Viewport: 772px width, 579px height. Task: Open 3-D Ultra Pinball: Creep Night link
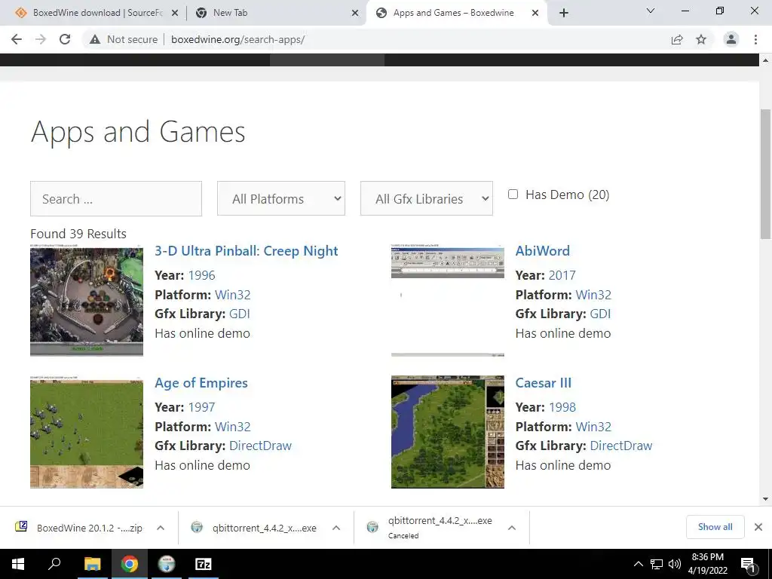pos(247,251)
